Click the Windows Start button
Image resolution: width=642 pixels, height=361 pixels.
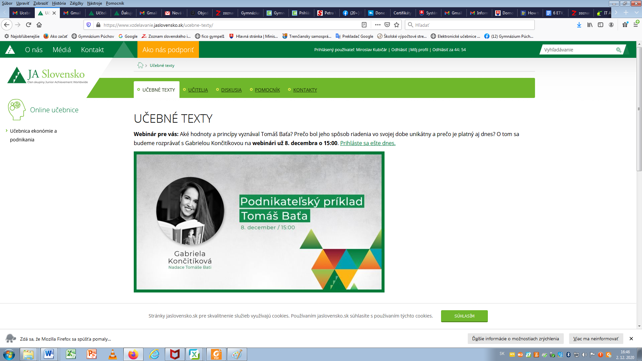pos(9,354)
